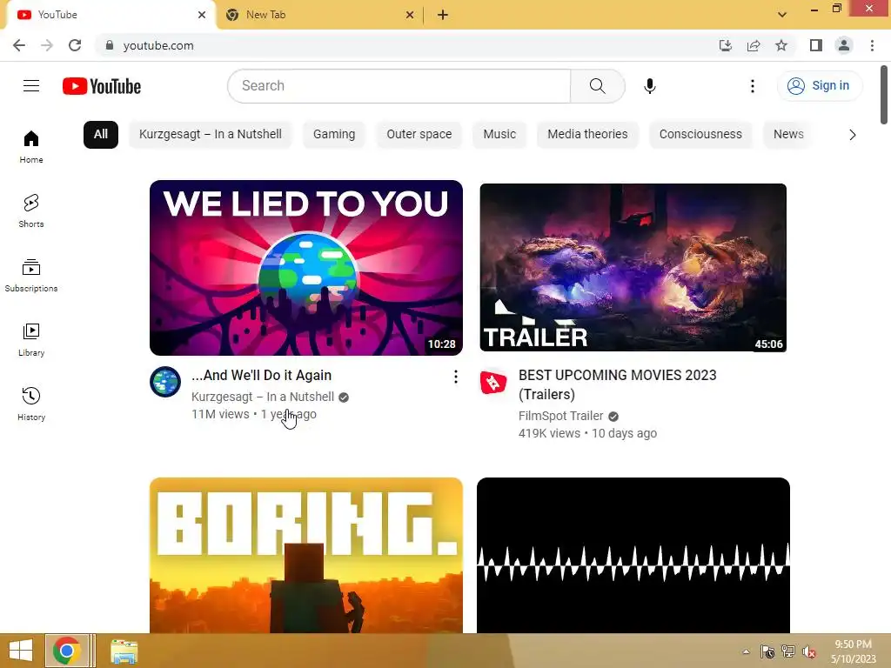Show hidden tray icons arrow
891x668 pixels.
(746, 651)
